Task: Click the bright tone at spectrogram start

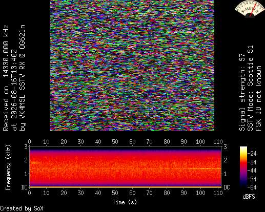Action: (34, 163)
